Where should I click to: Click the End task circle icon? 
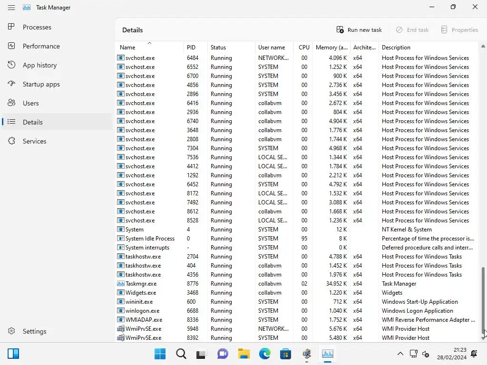point(399,30)
